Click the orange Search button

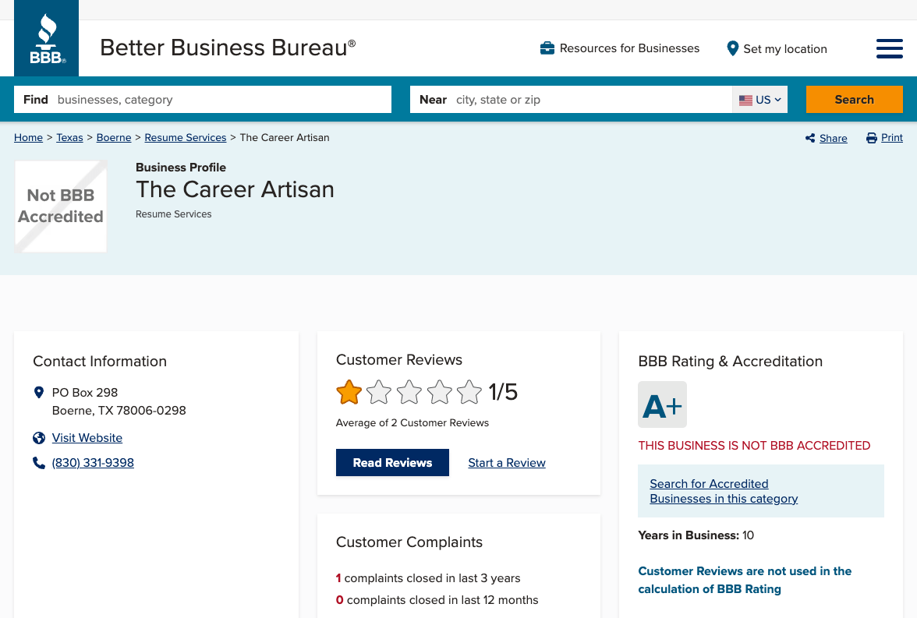[855, 100]
